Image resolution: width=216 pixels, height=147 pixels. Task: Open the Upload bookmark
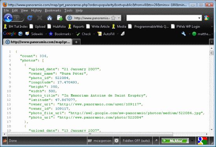click(x=38, y=27)
